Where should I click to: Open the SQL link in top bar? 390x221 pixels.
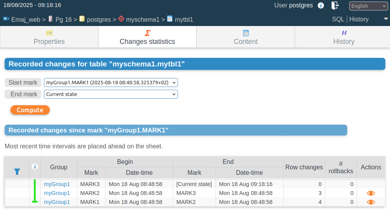tap(338, 19)
